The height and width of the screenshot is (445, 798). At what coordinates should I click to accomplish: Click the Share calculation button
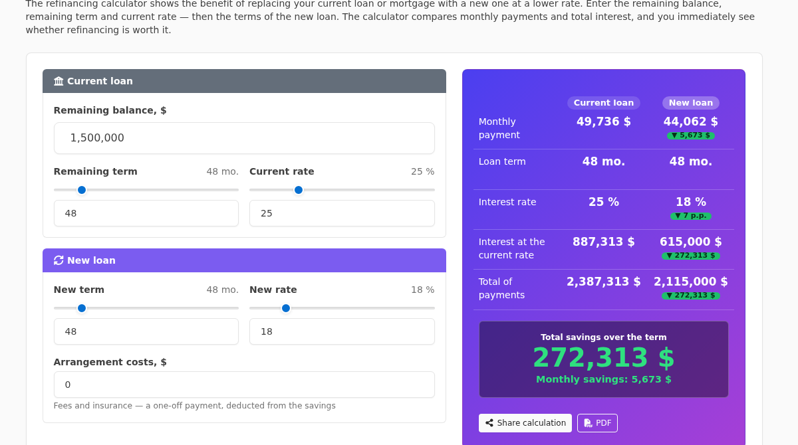525,423
